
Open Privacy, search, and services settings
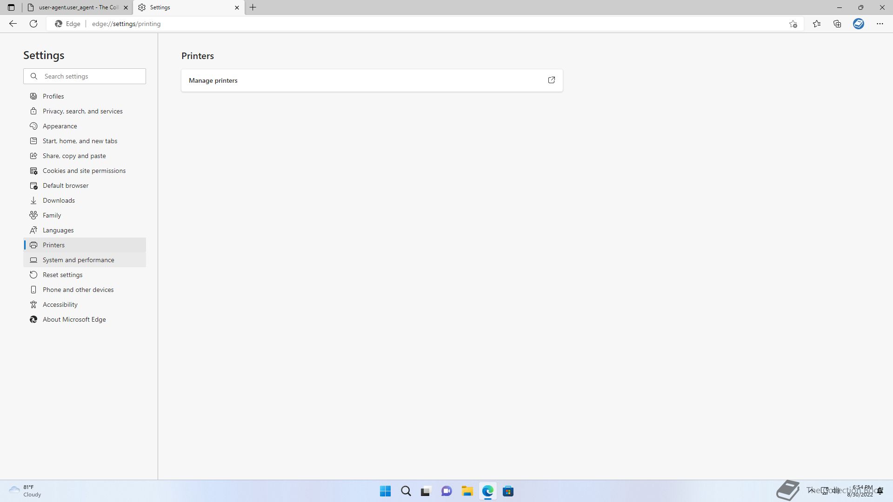click(x=85, y=111)
